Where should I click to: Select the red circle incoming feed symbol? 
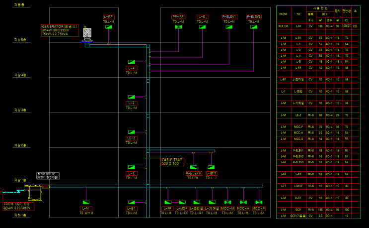pos(3,192)
